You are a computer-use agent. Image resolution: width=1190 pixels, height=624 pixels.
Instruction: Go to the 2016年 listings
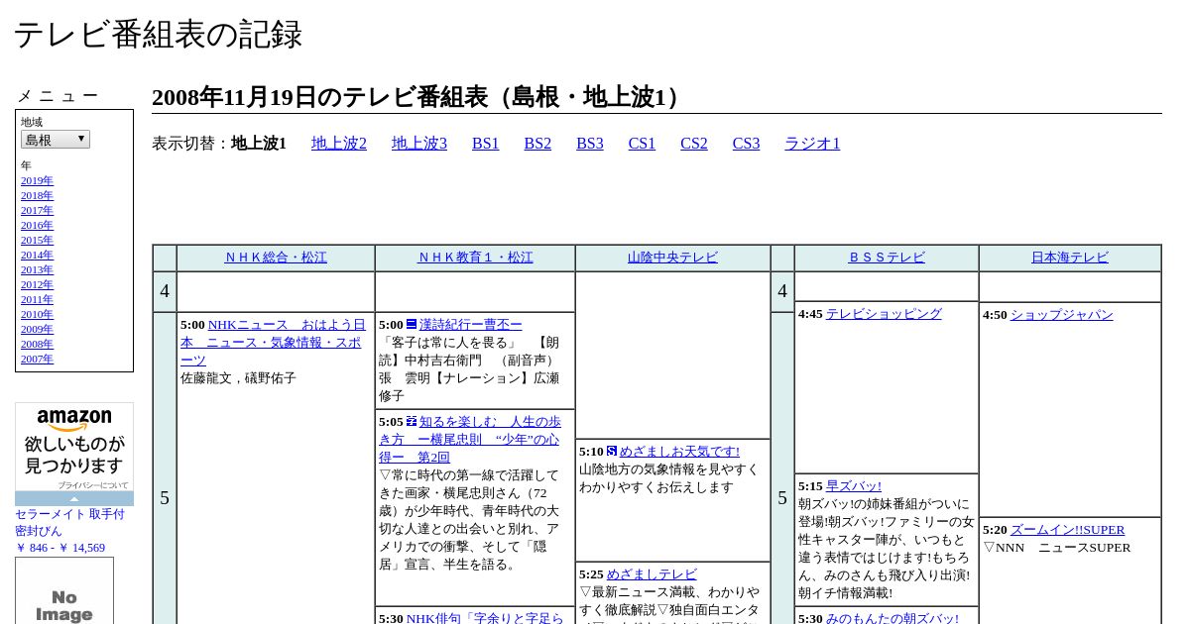[x=37, y=225]
